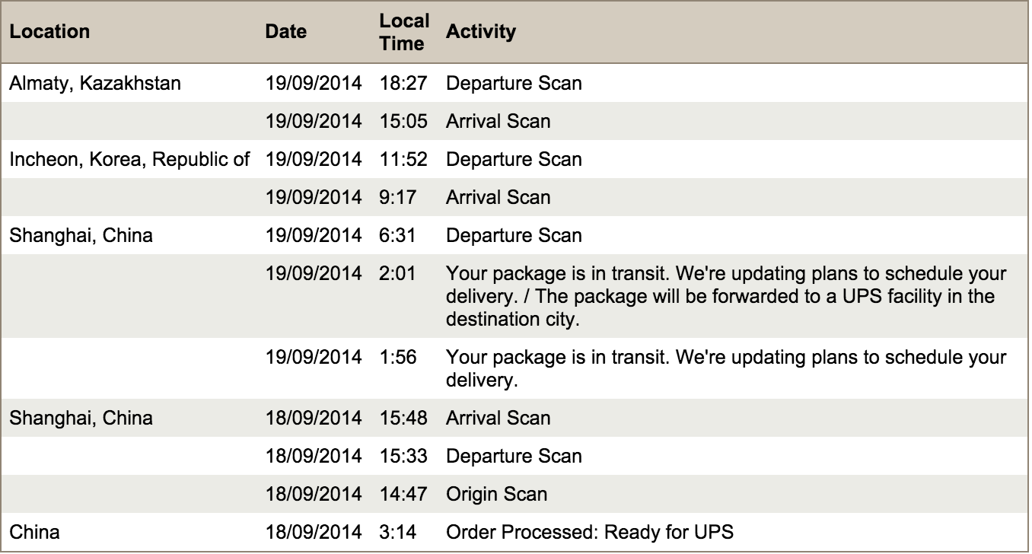Click the Location column header

click(x=49, y=32)
